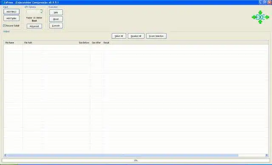Toggle the Recurse Subdir checkbox
The image size is (272, 165).
tap(4, 26)
